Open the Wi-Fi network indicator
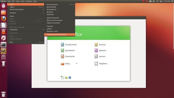174x98 pixels. 157,1
